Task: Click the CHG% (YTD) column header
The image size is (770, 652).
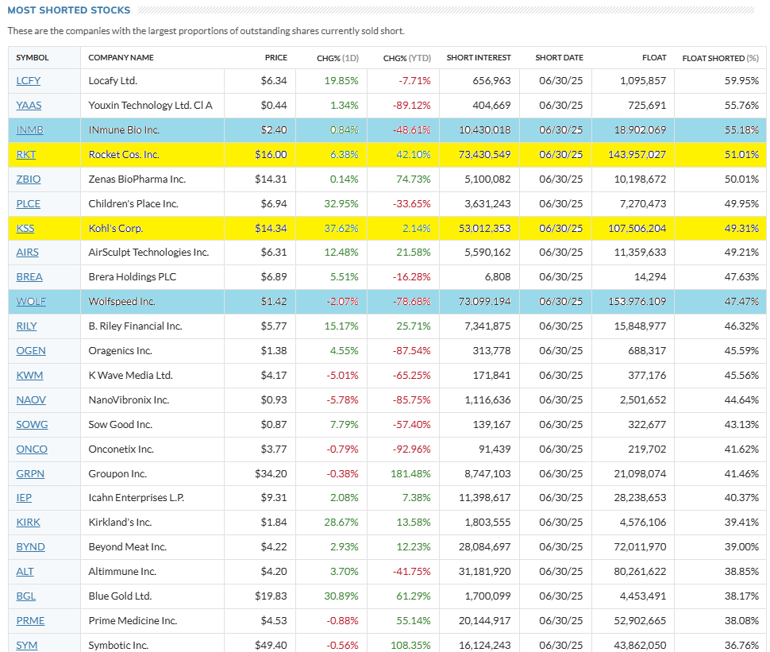Action: click(407, 58)
